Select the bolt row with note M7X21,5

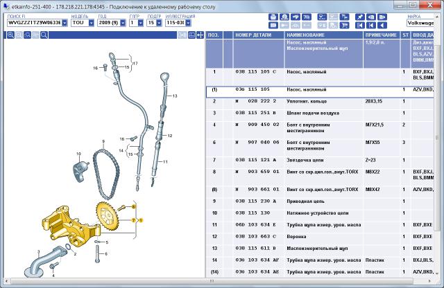click(320, 130)
